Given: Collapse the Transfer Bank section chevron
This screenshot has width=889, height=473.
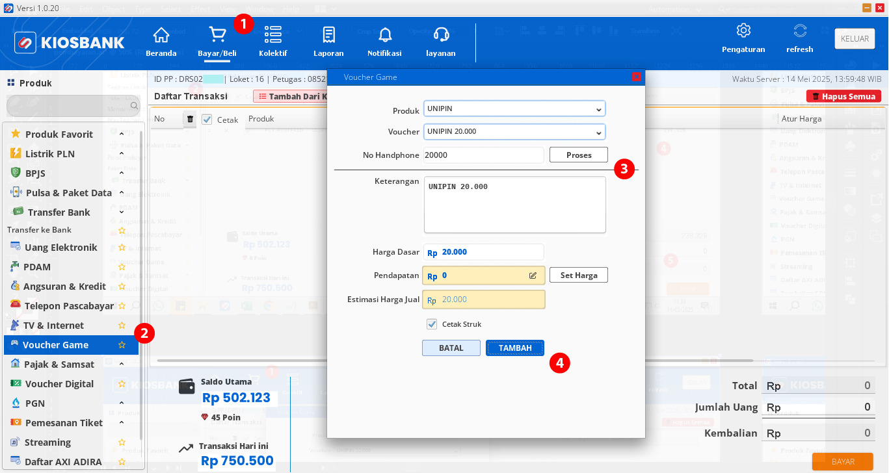Looking at the screenshot, I should (122, 212).
